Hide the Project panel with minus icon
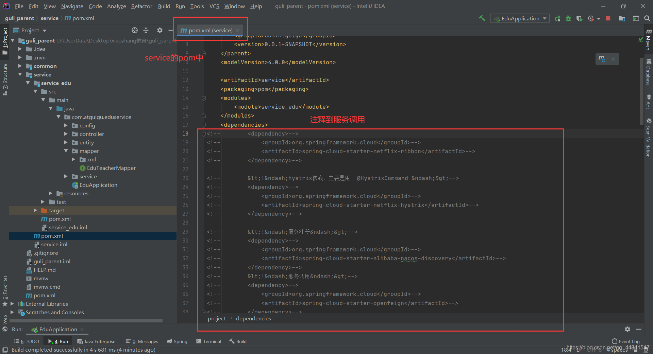653x354 pixels. point(171,30)
